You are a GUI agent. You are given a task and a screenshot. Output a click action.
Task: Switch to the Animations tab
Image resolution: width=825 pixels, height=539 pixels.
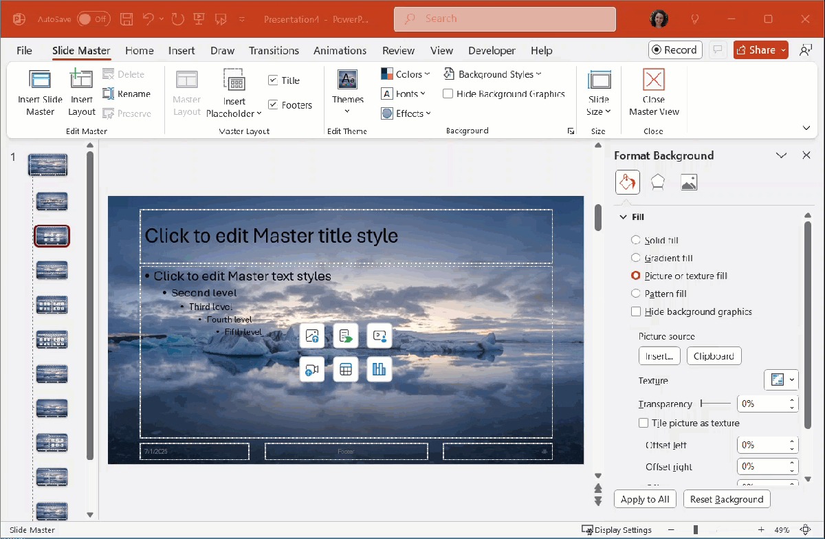(339, 50)
